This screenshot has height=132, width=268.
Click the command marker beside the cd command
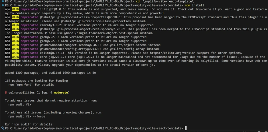[2, 1]
